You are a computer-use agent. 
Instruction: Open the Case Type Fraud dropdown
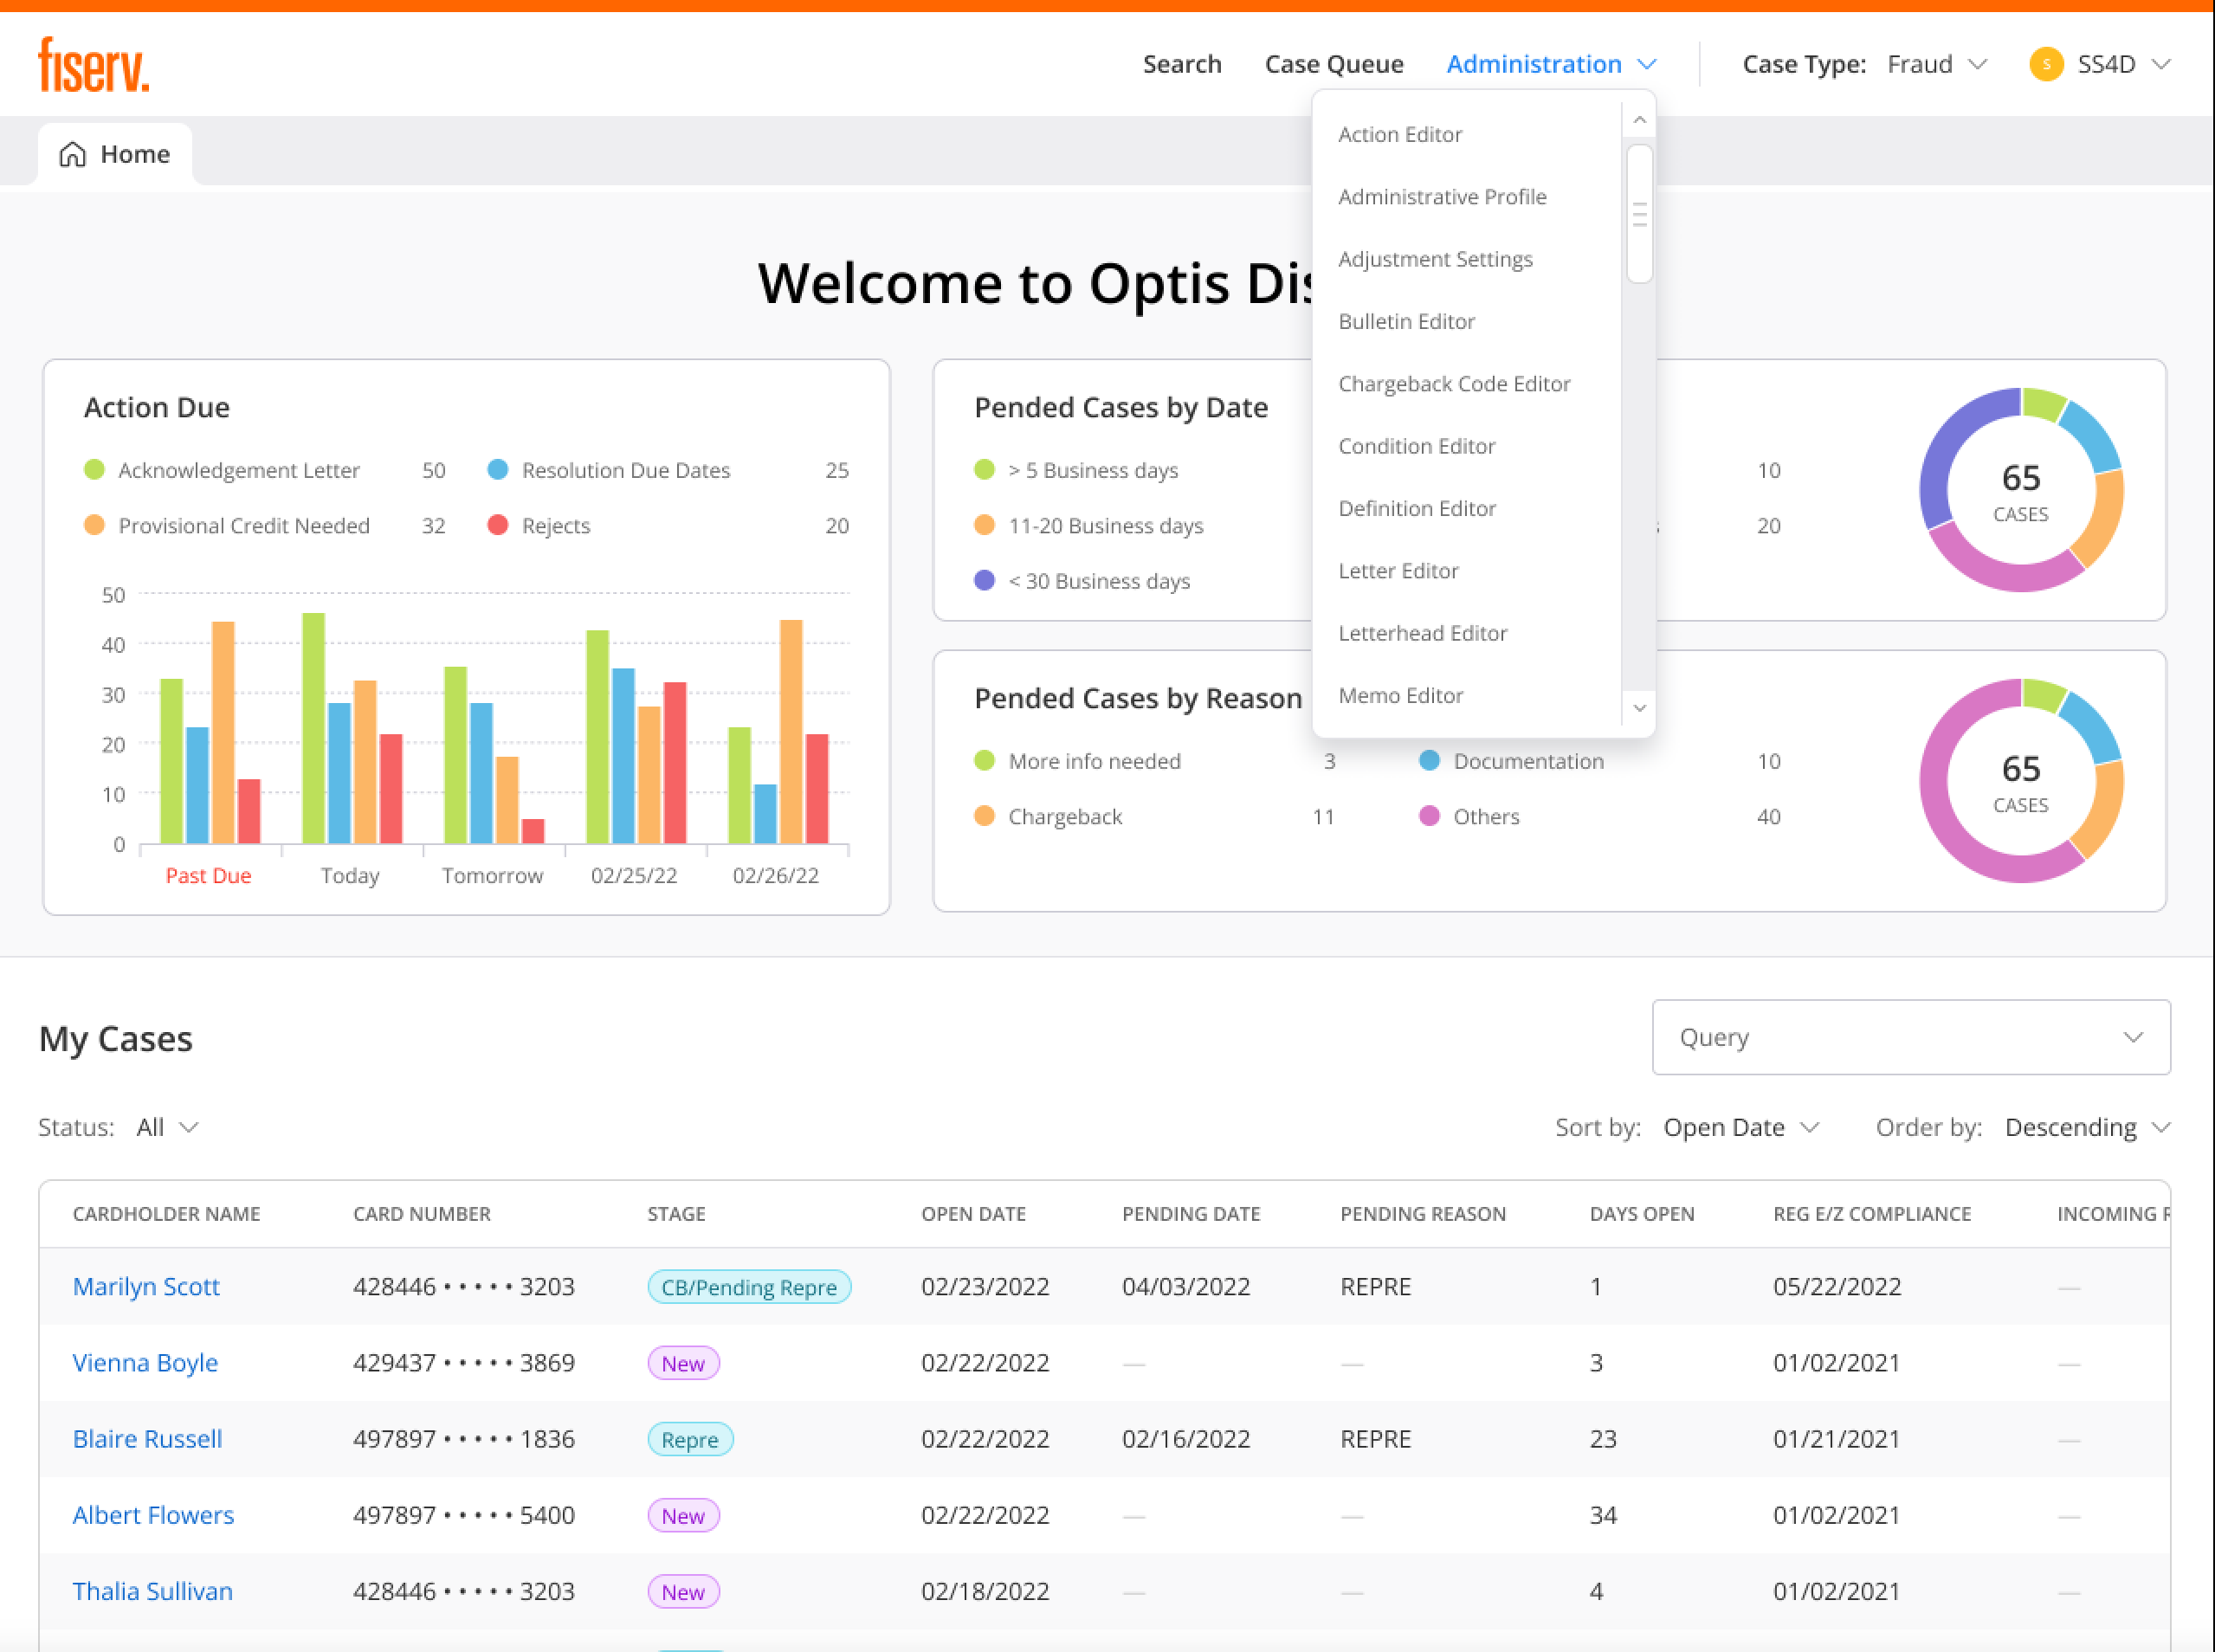1937,64
